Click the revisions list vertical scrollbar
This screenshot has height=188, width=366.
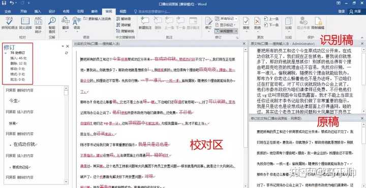click(67, 135)
